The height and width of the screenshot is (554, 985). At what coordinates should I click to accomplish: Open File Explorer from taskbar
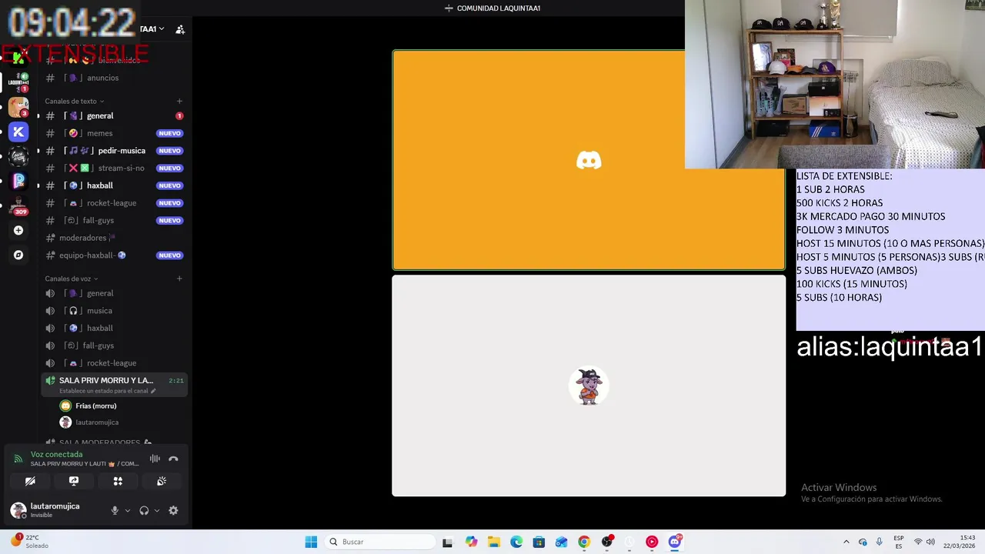tap(493, 542)
